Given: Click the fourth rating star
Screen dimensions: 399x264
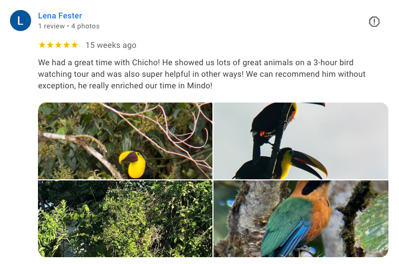Looking at the screenshot, I should click(66, 45).
